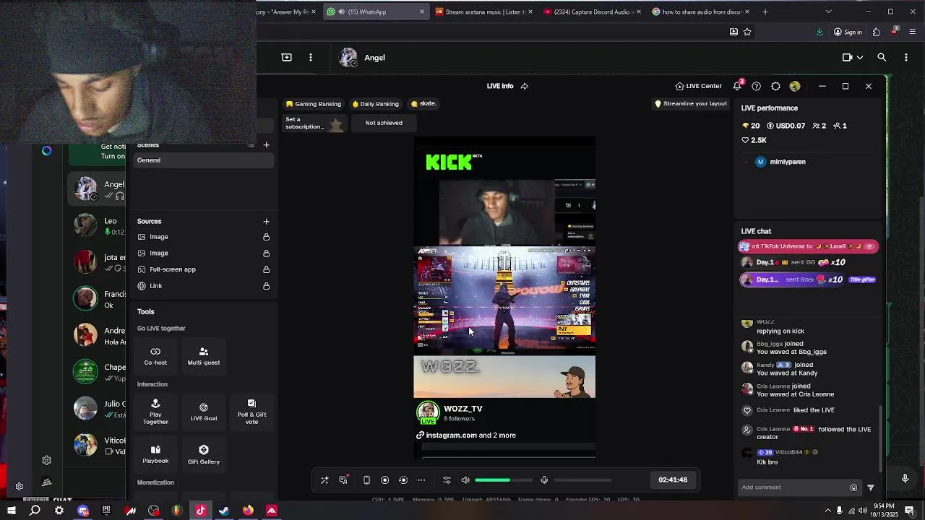
Task: Adjust the microphone volume slider
Action: coord(582,480)
